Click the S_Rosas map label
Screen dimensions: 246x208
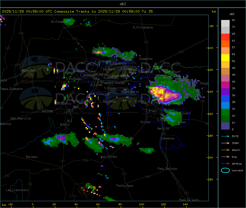pyautogui.click(x=110, y=88)
